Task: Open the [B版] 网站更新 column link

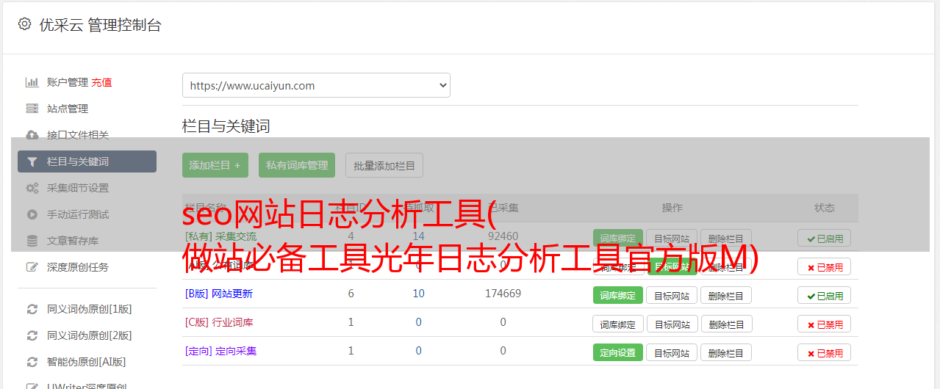Action: point(219,294)
